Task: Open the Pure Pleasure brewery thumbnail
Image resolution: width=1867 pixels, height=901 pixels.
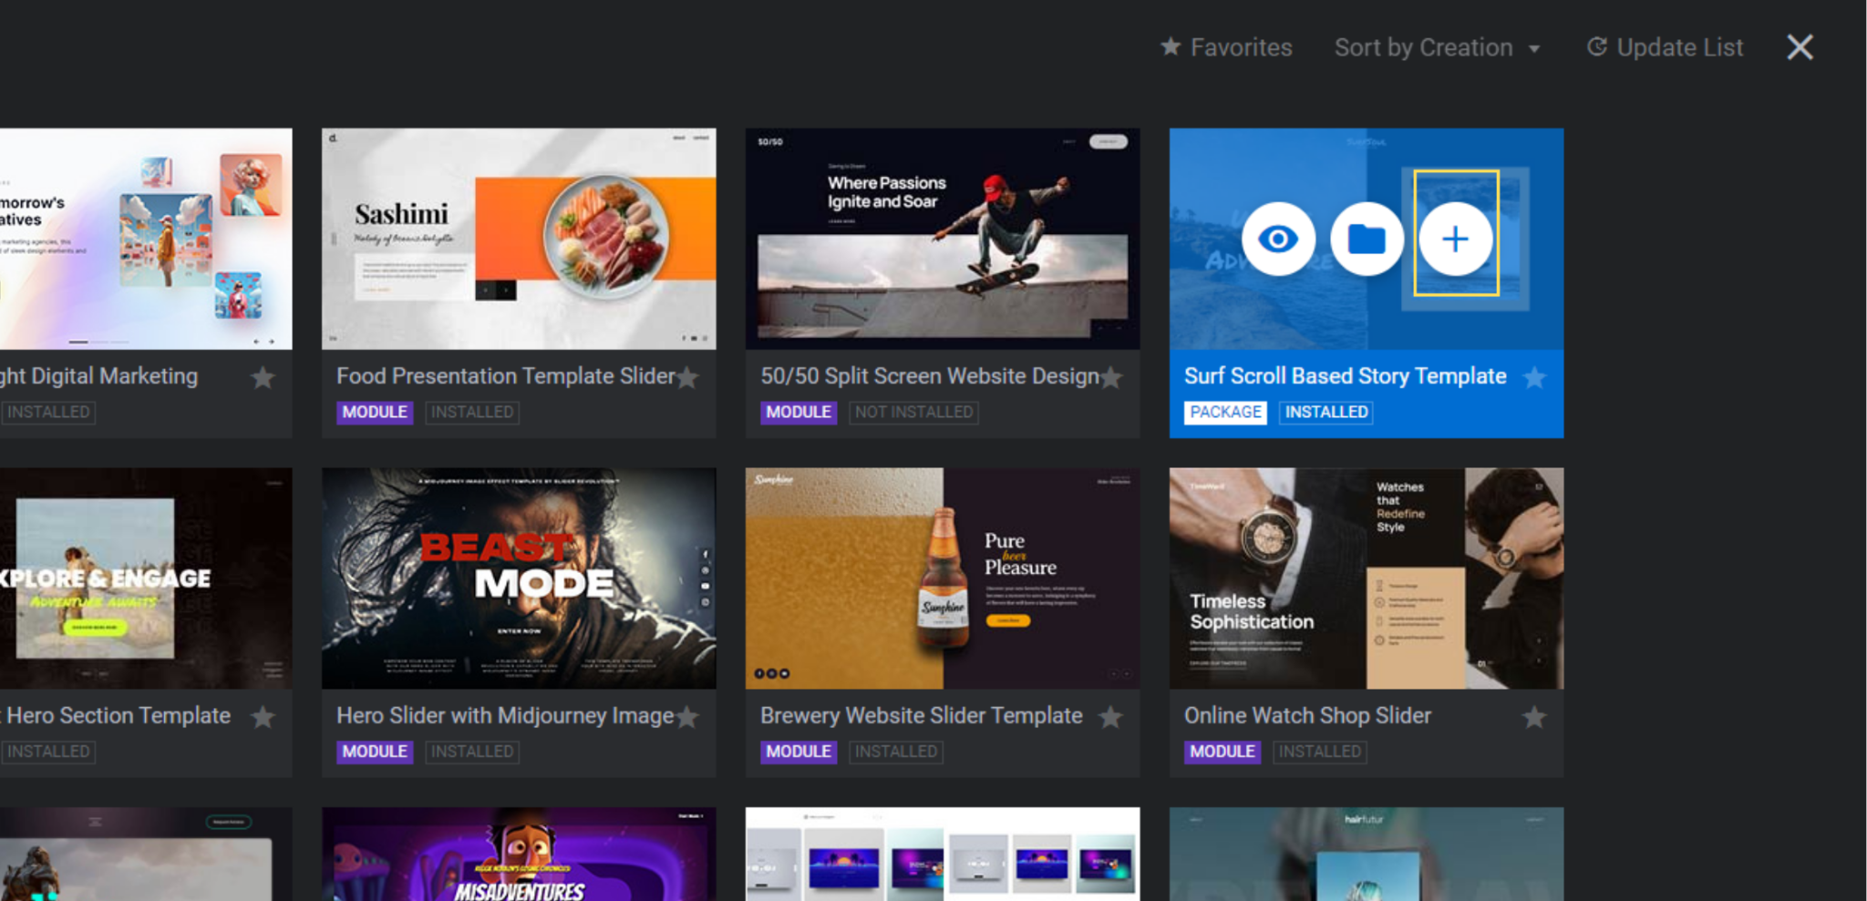Action: [943, 578]
